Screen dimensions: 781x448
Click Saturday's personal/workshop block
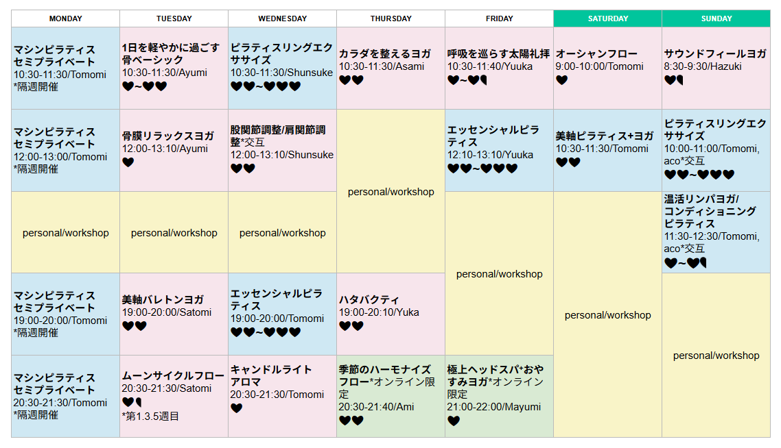(x=607, y=315)
